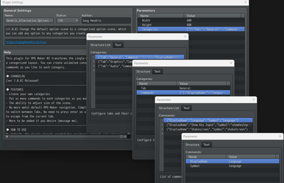This screenshot has width=284, height=183.
Task: Open the sanghendrix.itch.io link
Action: pos(26,42)
